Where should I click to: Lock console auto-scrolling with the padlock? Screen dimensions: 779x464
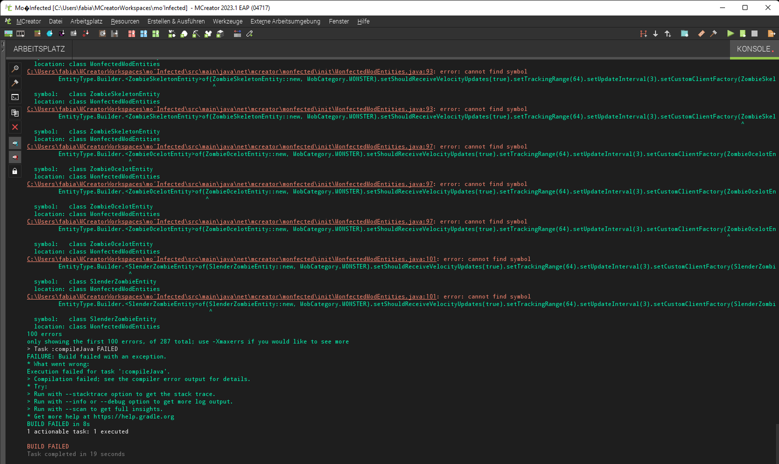click(15, 170)
